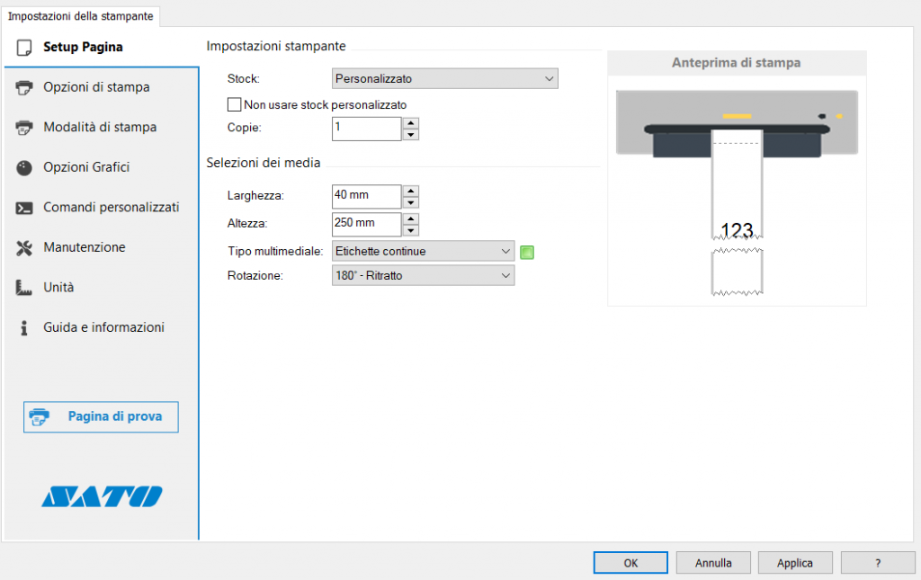Click the Annulla button
Viewport: 921px width, 580px height.
pyautogui.click(x=713, y=563)
